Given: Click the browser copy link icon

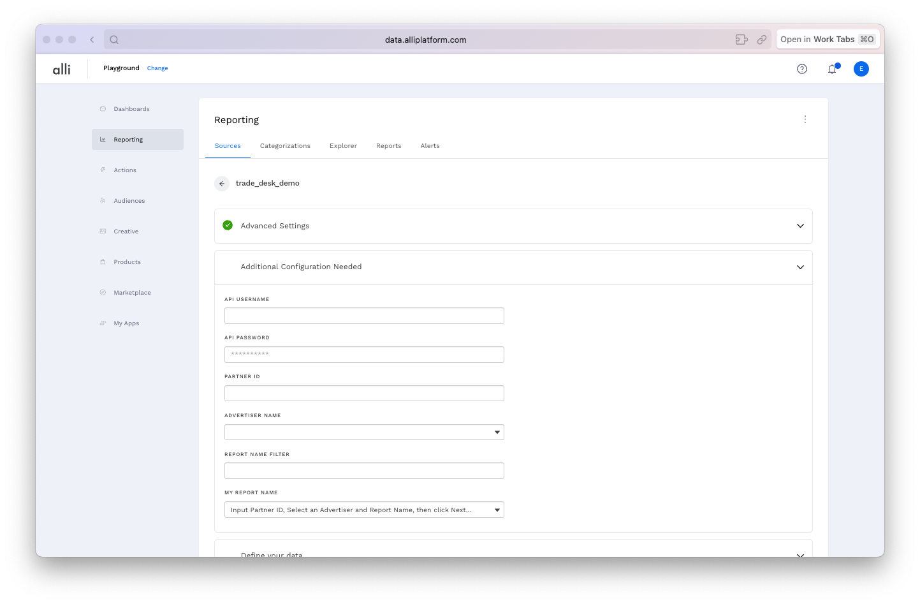Looking at the screenshot, I should [x=762, y=40].
